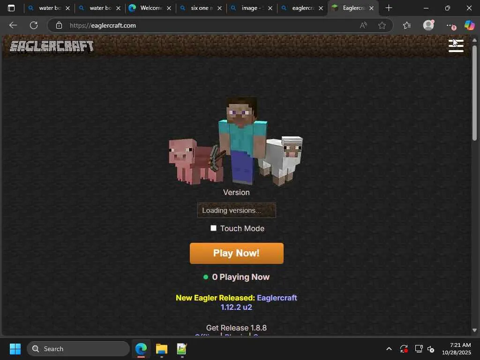Click the Play Now! button

[237, 253]
